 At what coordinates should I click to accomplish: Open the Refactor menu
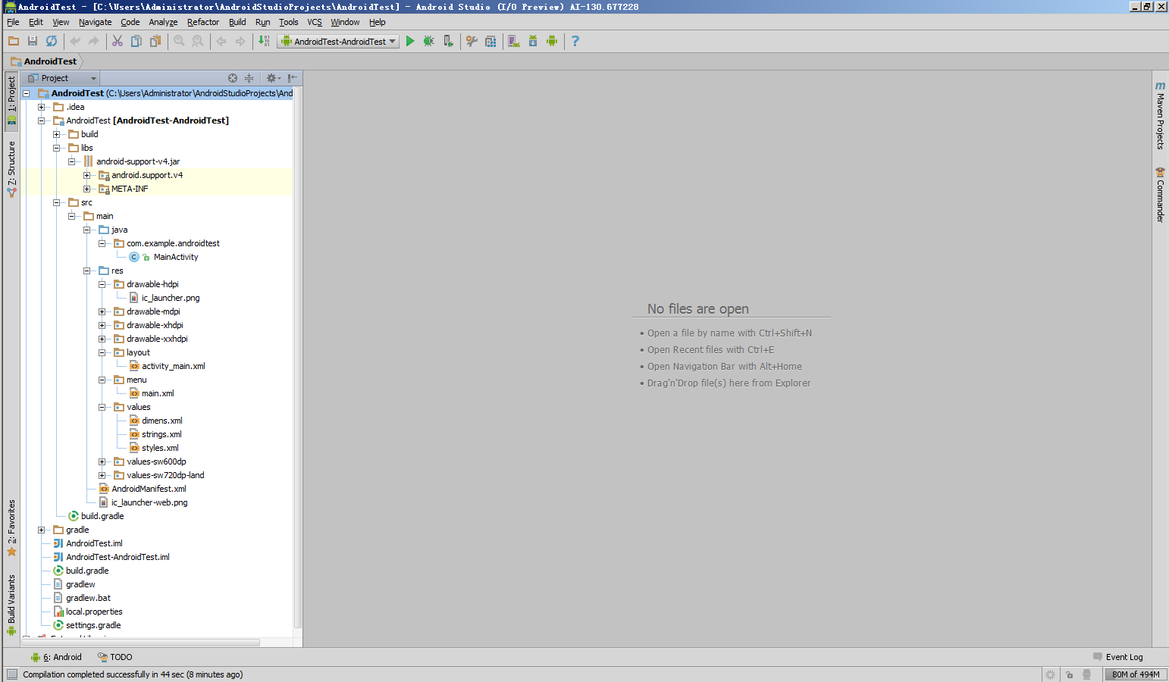(x=203, y=22)
